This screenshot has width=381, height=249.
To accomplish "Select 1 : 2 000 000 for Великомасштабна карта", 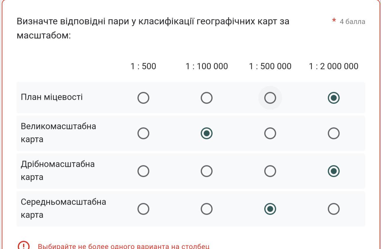I will click(x=334, y=134).
